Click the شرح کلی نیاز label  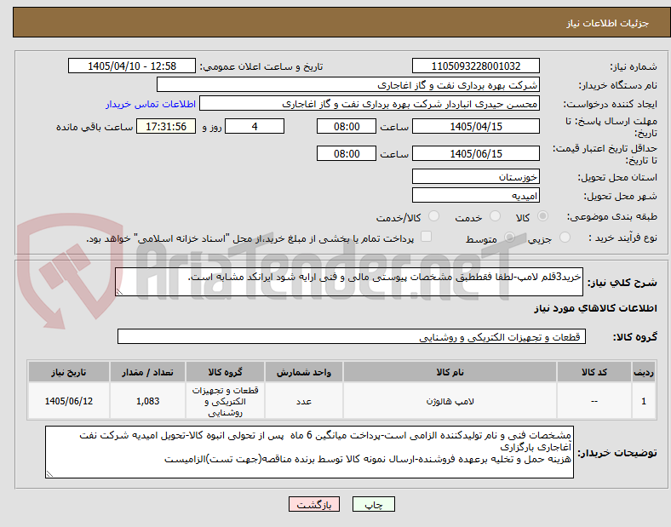[x=622, y=283]
